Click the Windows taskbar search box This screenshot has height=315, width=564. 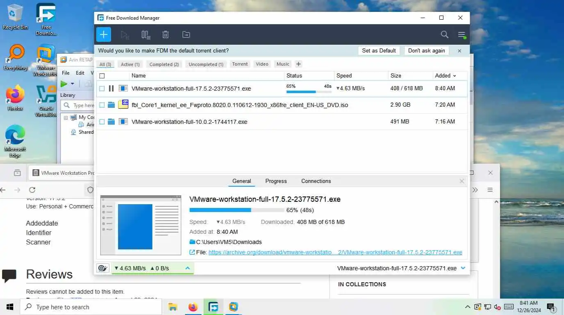coord(91,307)
